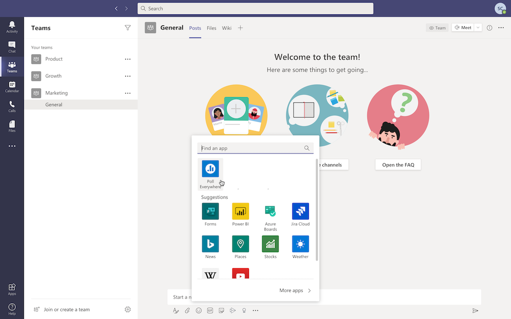Pick the Weather app
This screenshot has width=511, height=319.
tap(300, 247)
